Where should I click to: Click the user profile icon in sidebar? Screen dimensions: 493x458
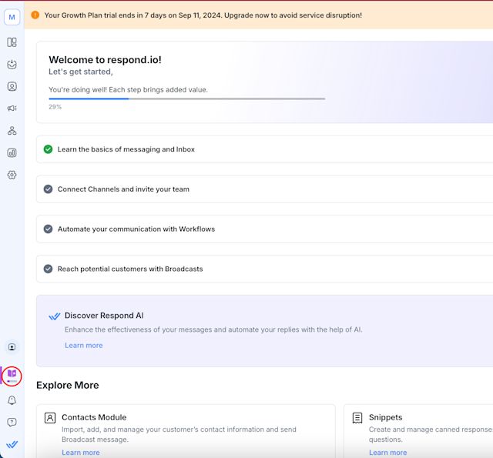pos(12,347)
